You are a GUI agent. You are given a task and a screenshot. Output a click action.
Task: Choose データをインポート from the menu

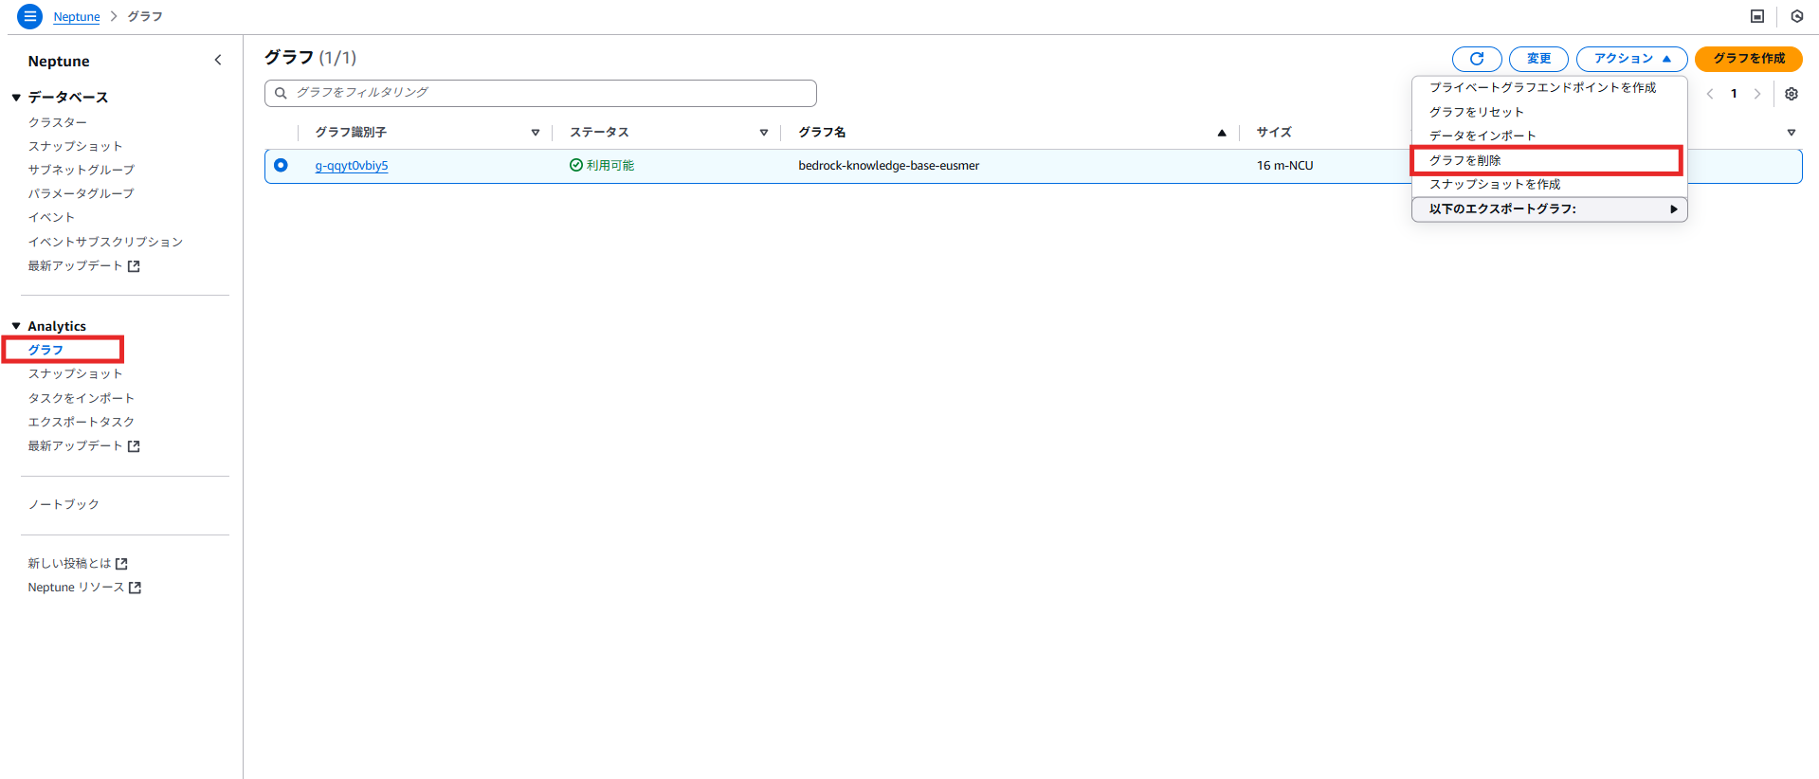[x=1482, y=136]
